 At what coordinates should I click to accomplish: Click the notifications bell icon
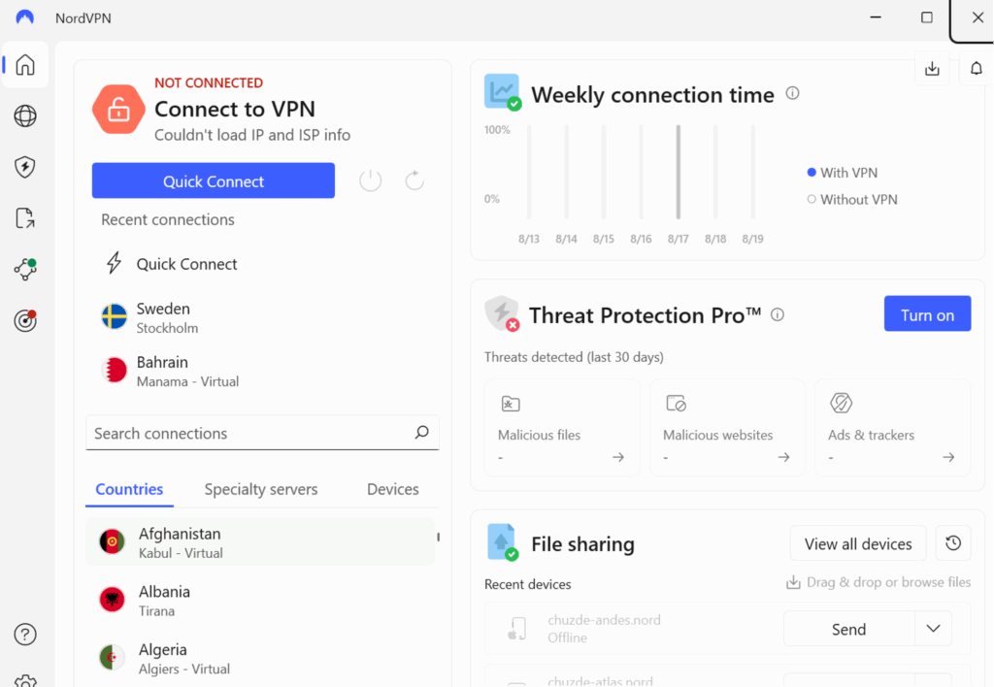click(977, 68)
